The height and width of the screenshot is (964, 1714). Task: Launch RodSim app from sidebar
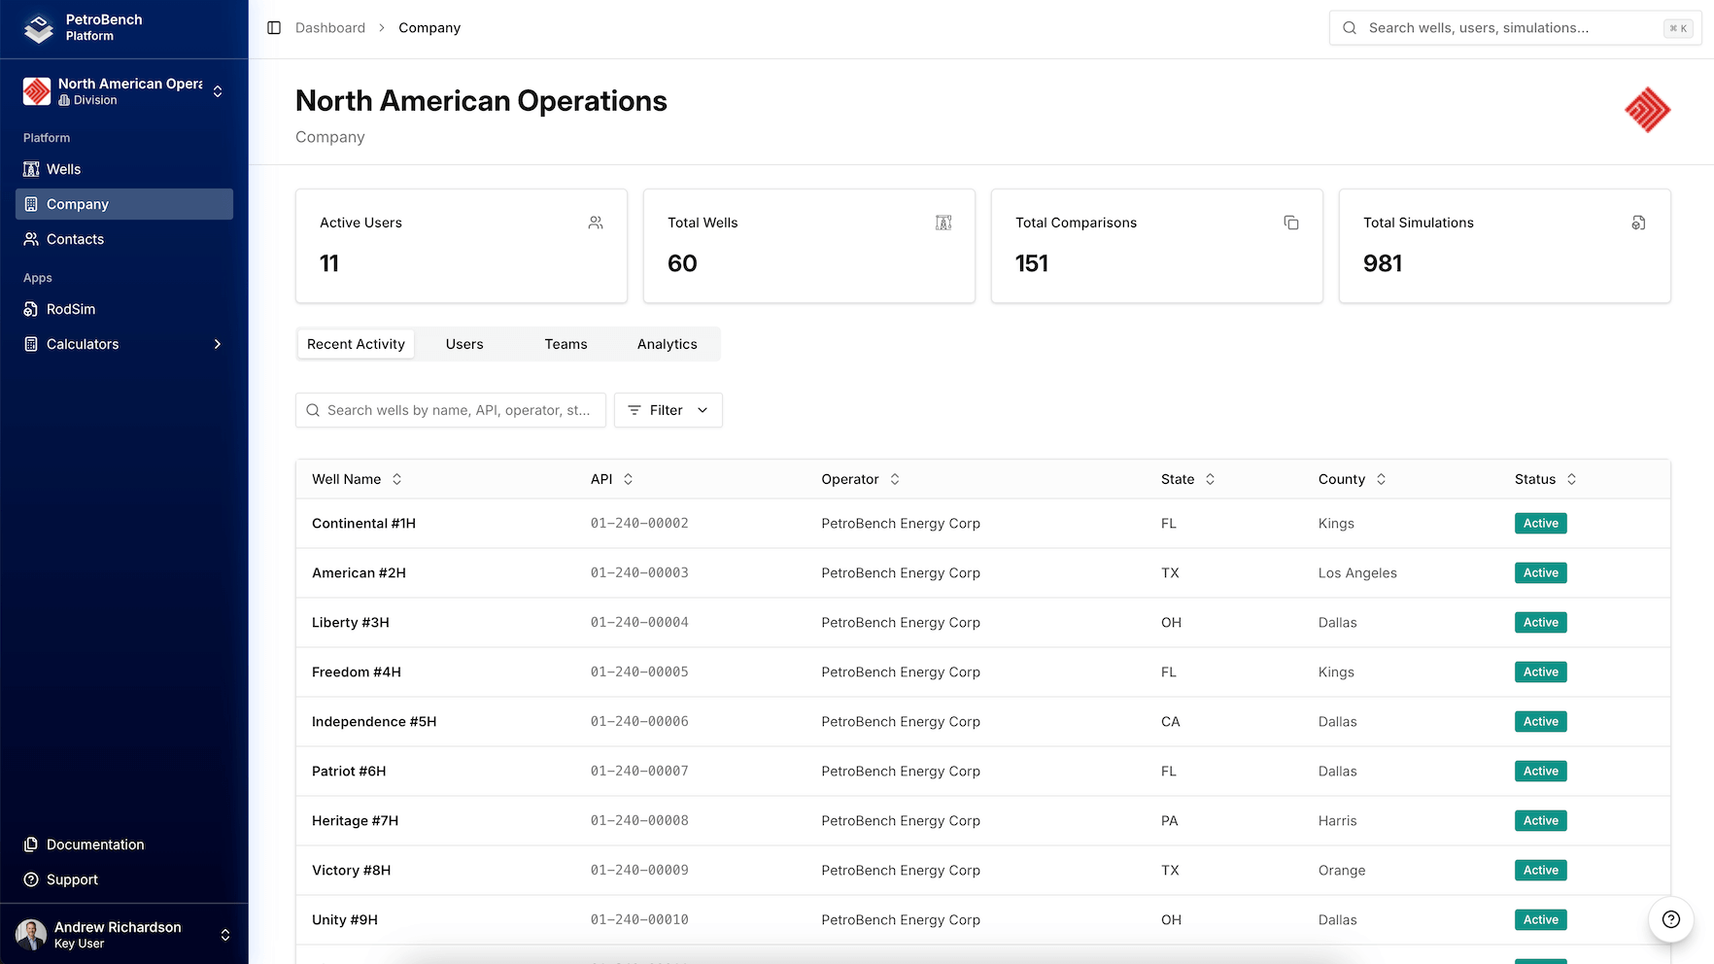tap(71, 309)
